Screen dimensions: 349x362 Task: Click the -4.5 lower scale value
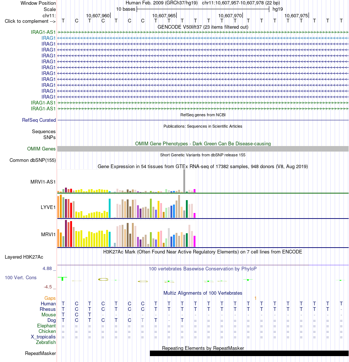click(48, 287)
